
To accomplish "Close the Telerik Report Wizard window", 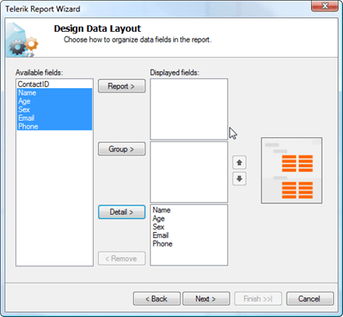I will tap(325, 6).
